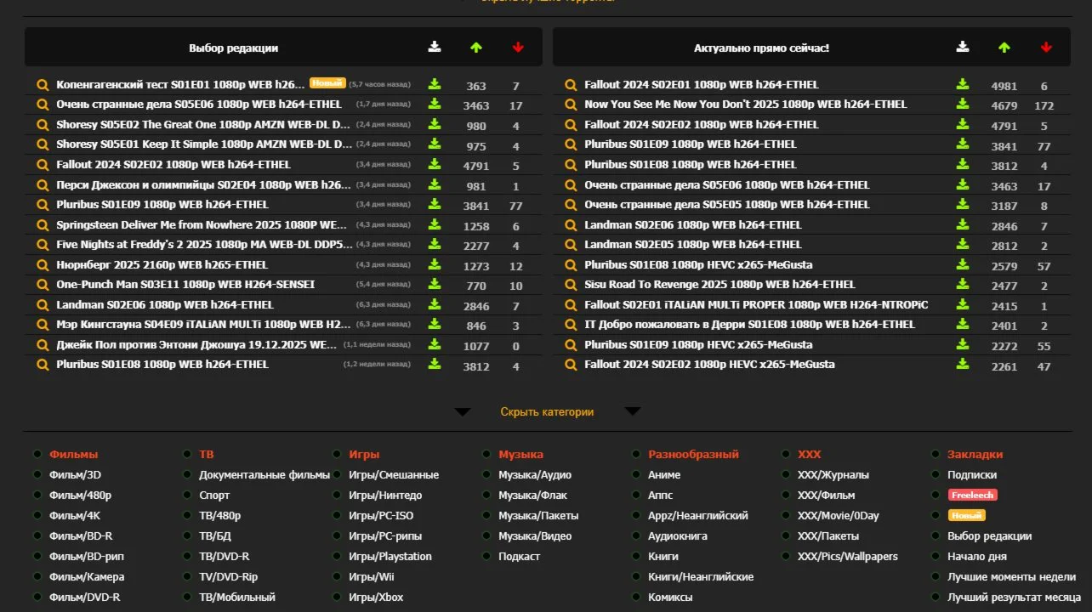Click right chevron beside Скрыть категории

(633, 411)
